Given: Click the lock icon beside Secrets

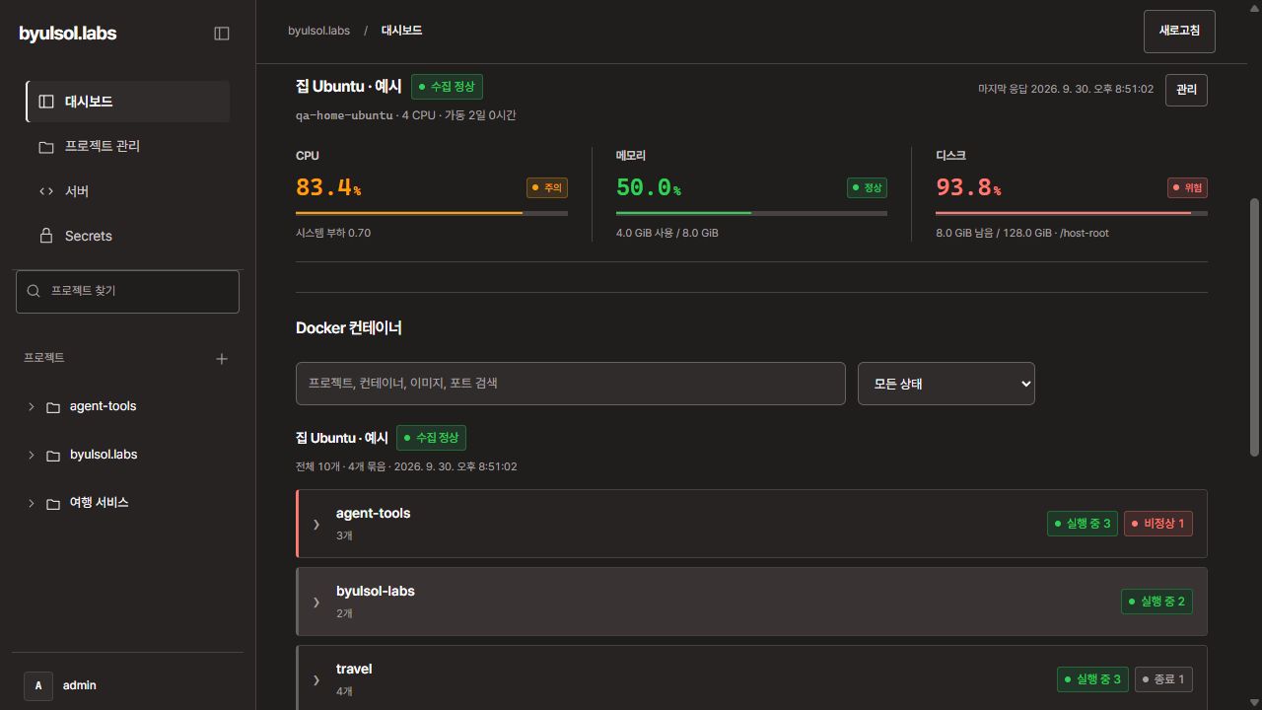Looking at the screenshot, I should pos(46,236).
